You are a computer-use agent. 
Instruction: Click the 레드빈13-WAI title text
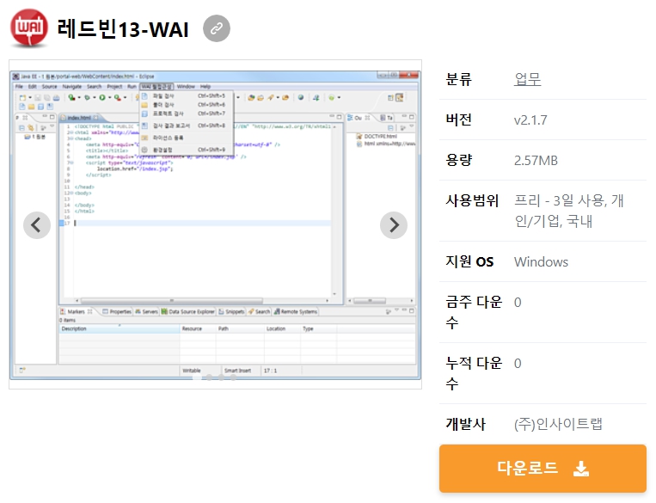click(x=123, y=29)
